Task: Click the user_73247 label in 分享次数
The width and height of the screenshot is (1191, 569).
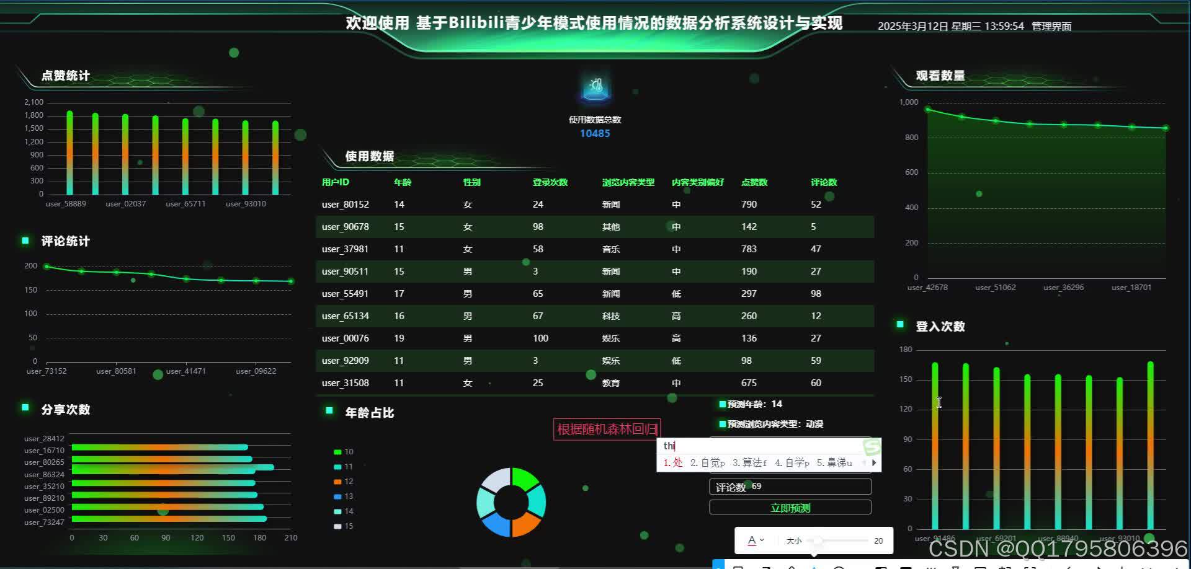Action: 44,523
